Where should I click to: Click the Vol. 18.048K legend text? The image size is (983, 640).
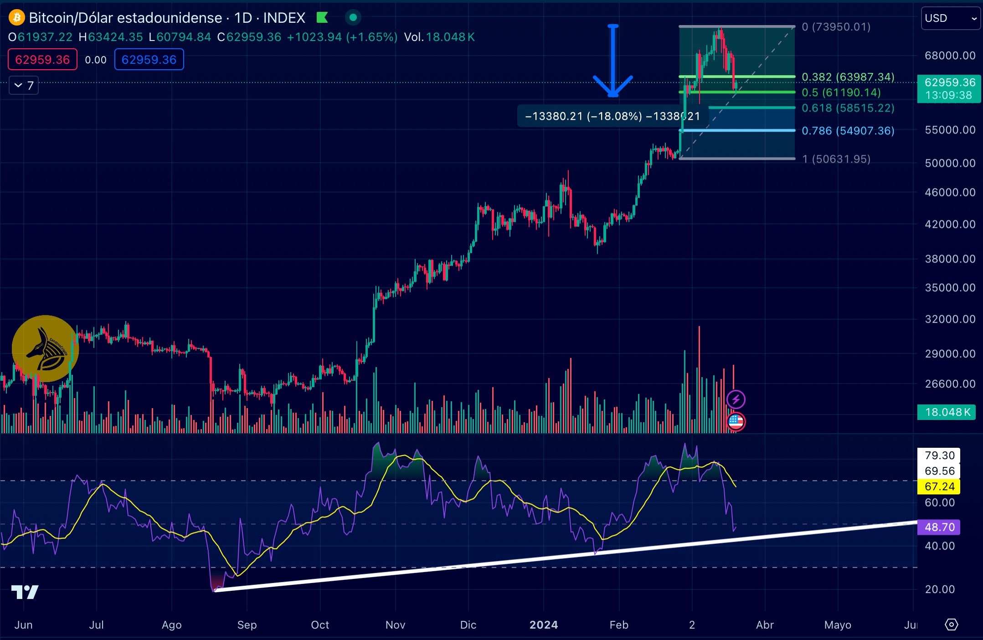click(439, 37)
